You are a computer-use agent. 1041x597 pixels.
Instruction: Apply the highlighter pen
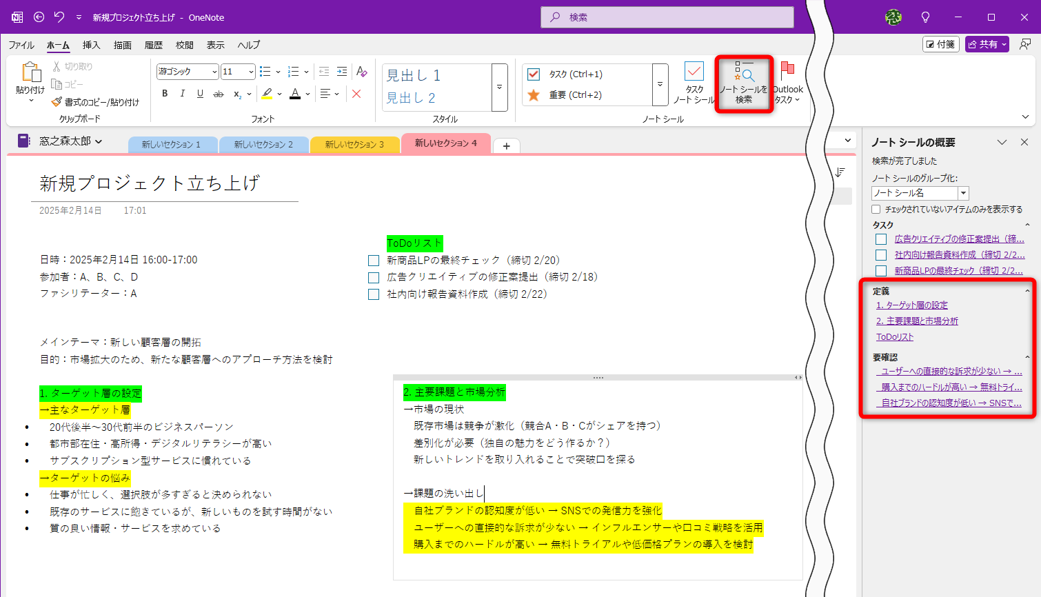[x=268, y=93]
